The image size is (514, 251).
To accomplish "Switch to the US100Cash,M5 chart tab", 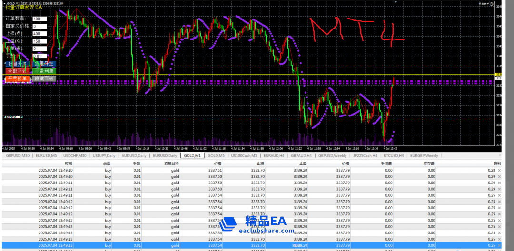I will [243, 155].
